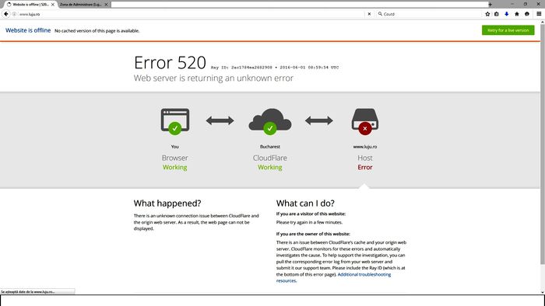
Task: Switch to 'Website is offline' tab
Action: click(x=30, y=5)
